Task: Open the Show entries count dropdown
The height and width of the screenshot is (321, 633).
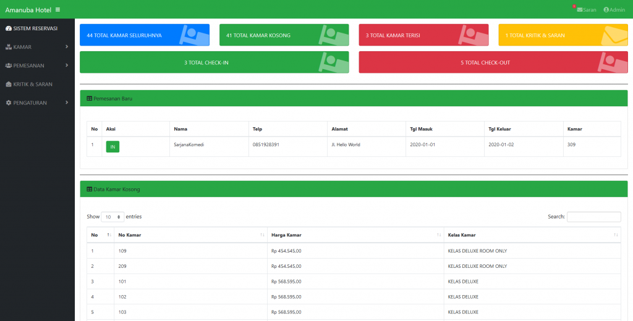Action: 113,217
